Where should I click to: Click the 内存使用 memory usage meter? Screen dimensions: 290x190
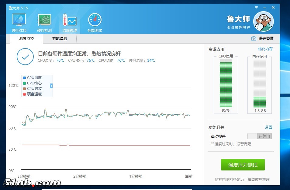260,83
